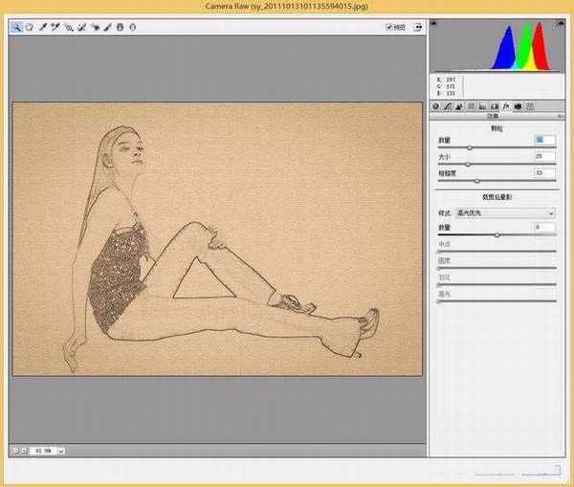This screenshot has height=487, width=574.
Task: Toggle the Preview checkbox
Action: pyautogui.click(x=389, y=27)
